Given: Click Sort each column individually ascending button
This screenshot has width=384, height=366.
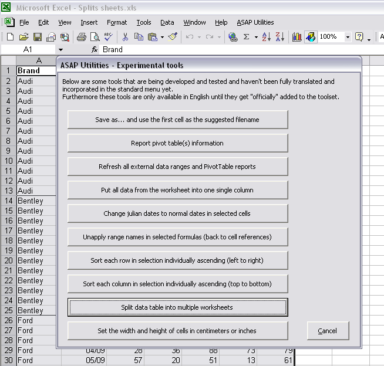Looking at the screenshot, I should click(178, 284).
